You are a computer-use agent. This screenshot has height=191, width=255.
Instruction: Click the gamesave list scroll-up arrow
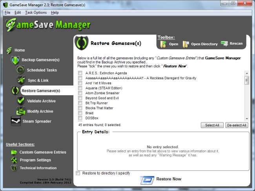click(247, 73)
